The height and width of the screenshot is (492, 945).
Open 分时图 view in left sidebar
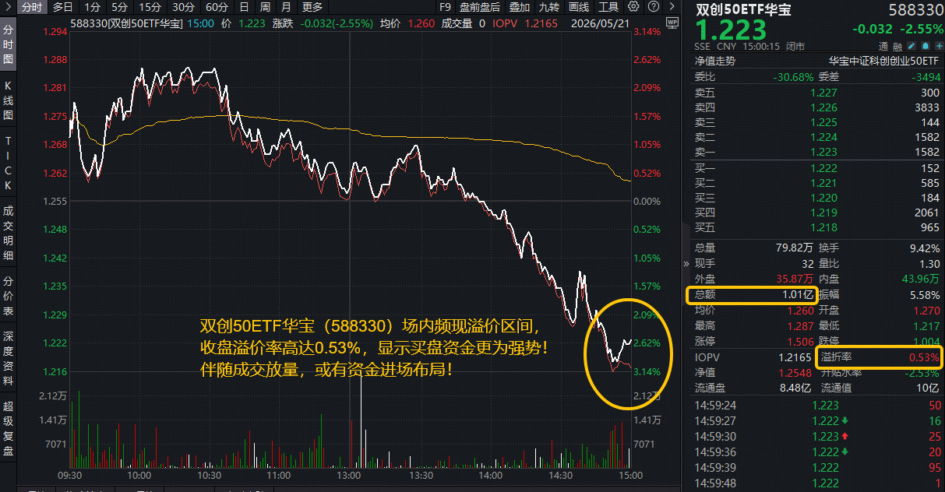click(9, 44)
